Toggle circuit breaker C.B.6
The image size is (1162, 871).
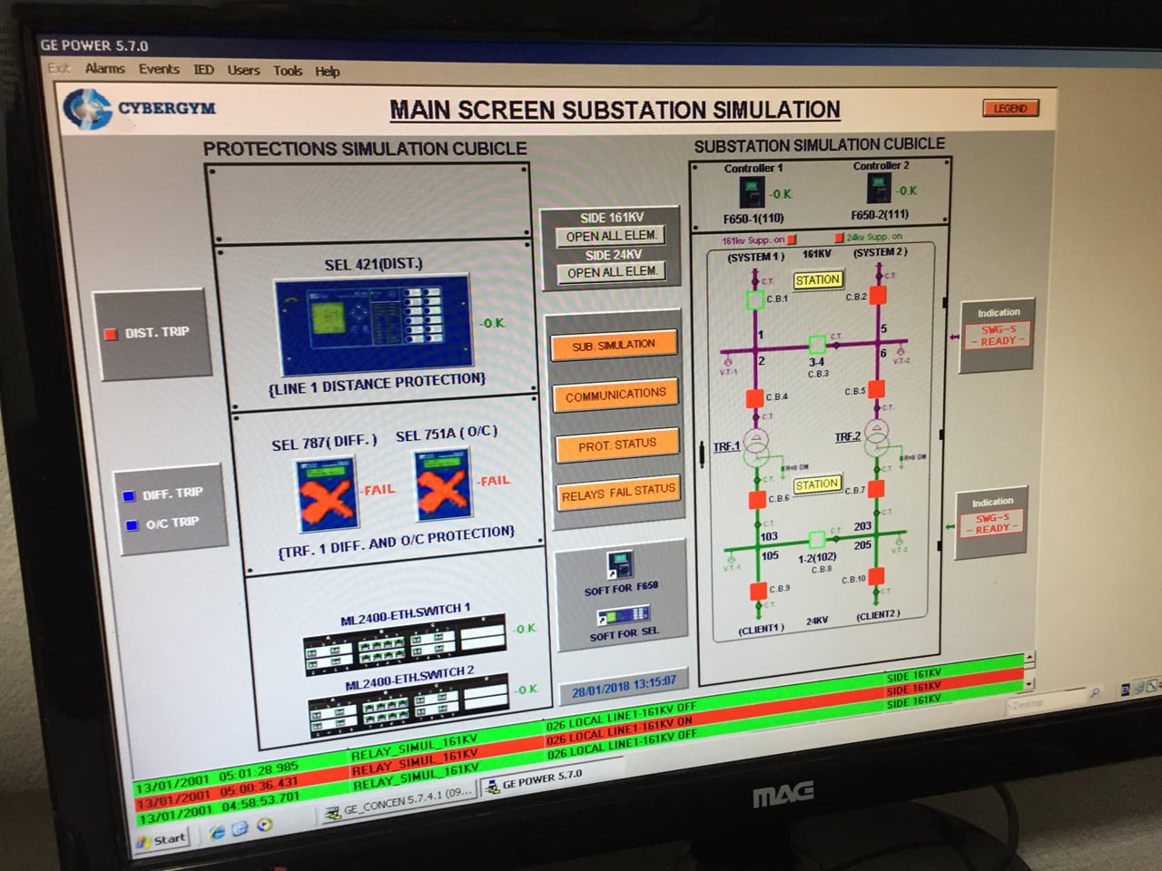click(756, 499)
